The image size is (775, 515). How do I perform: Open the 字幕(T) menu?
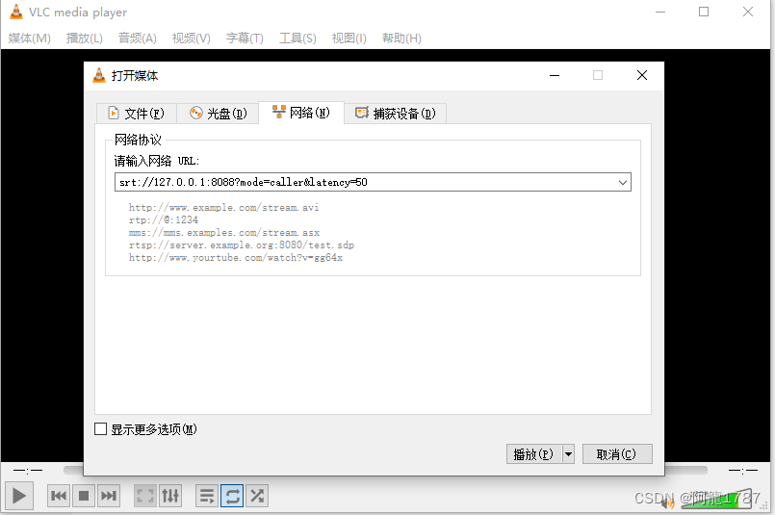tap(245, 39)
